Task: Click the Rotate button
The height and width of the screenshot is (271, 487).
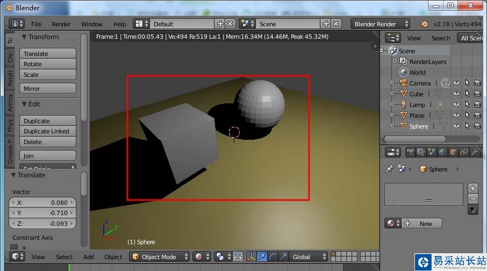Action: [x=48, y=64]
